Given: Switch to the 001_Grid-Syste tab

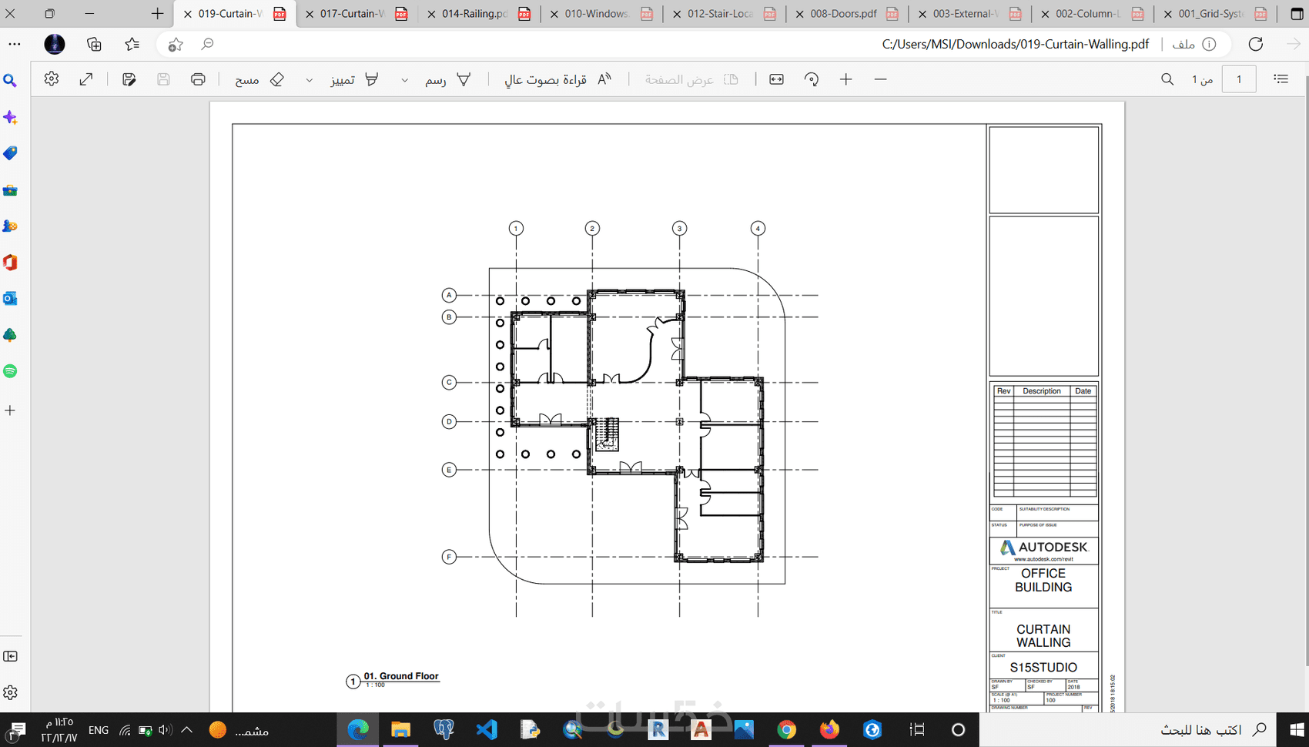Looking at the screenshot, I should 1215,14.
